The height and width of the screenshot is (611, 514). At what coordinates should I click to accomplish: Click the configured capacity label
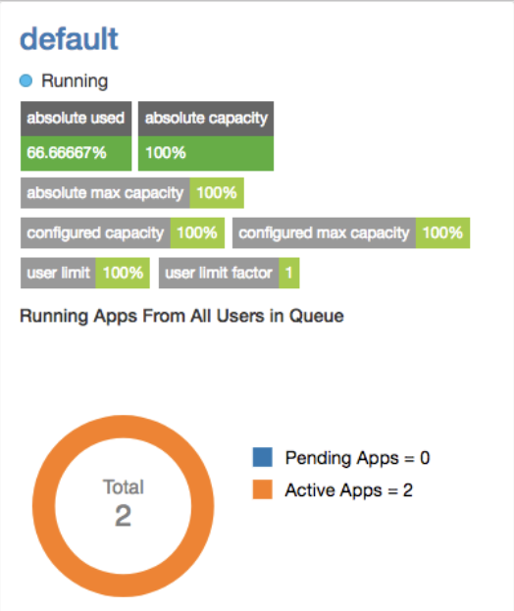95,233
